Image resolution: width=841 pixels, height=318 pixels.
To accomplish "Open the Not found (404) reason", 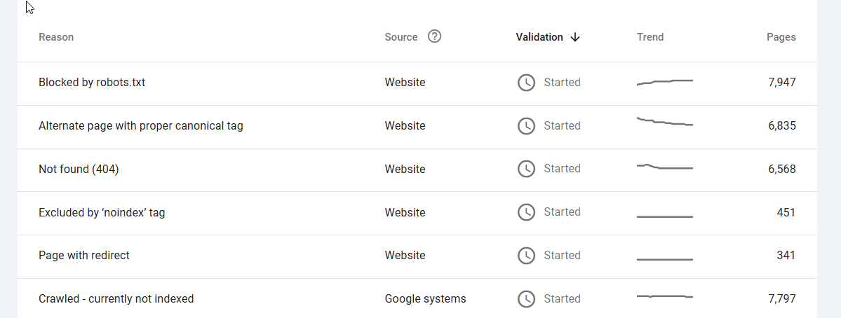I will [79, 170].
